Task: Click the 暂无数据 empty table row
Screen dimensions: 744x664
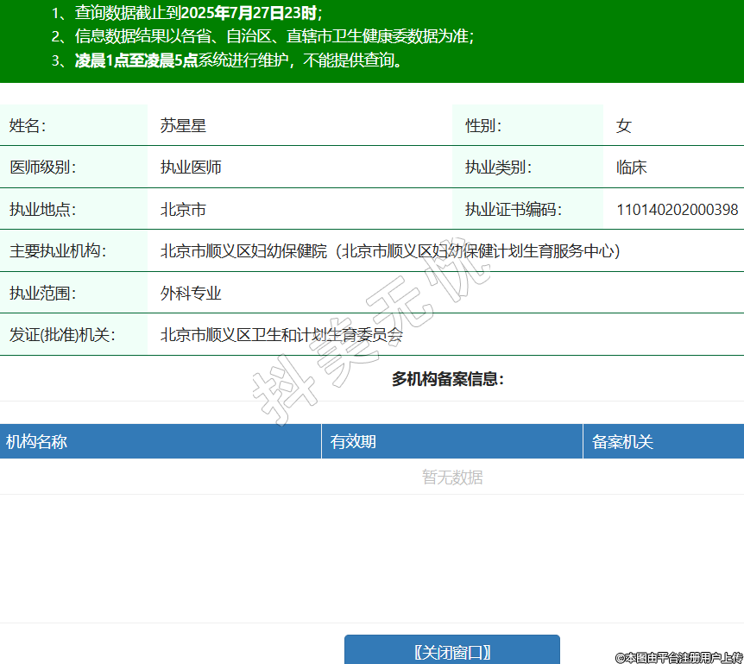Action: click(451, 477)
